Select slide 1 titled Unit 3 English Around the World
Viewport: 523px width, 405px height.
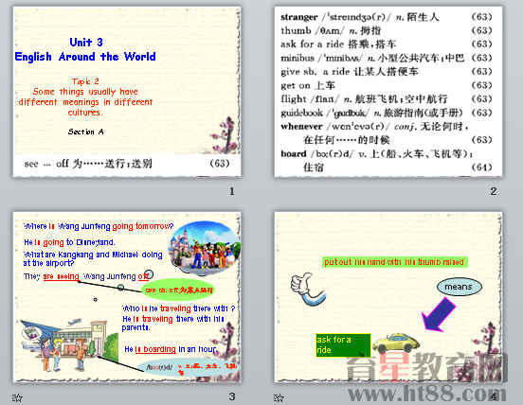click(x=127, y=92)
